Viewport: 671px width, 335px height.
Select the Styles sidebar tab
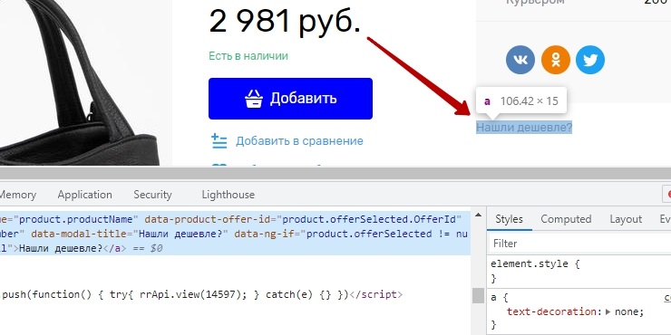tap(509, 219)
